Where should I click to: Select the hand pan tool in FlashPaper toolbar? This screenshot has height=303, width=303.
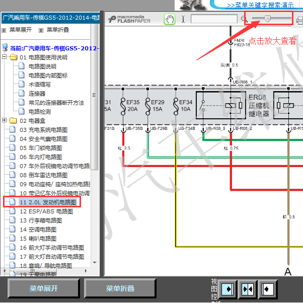(170, 19)
